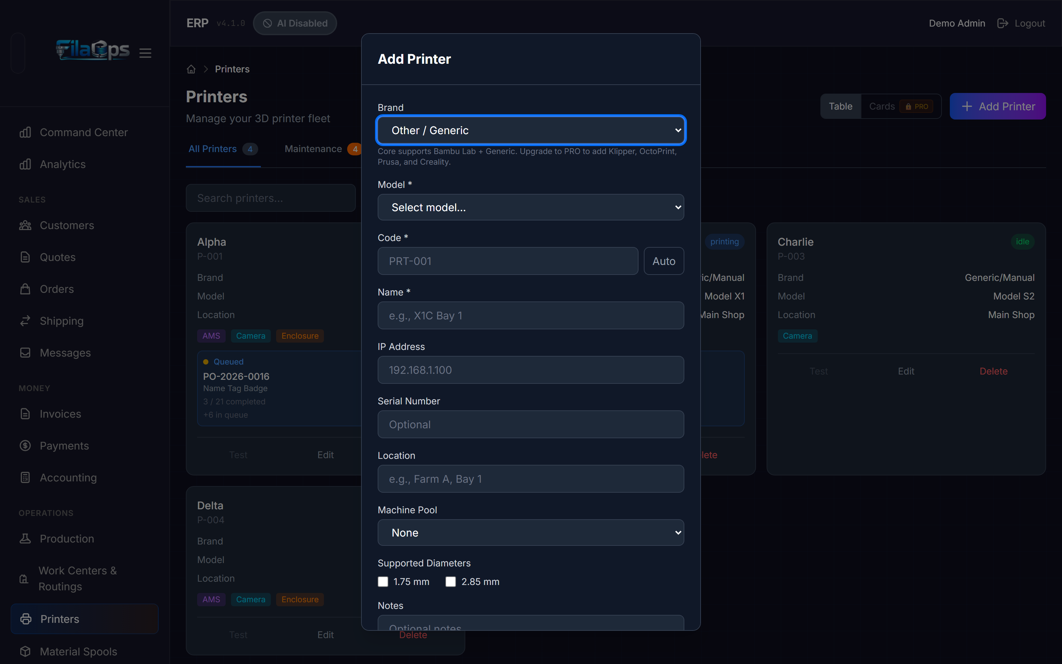Image resolution: width=1062 pixels, height=664 pixels.
Task: Click the PRO lock icon on Cards
Action: [908, 107]
